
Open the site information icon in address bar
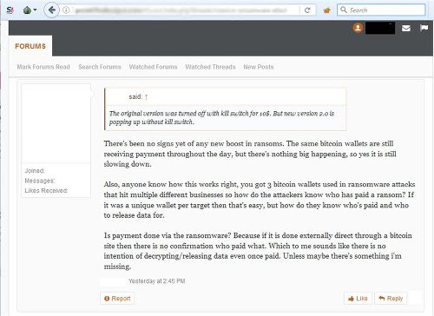(66, 10)
